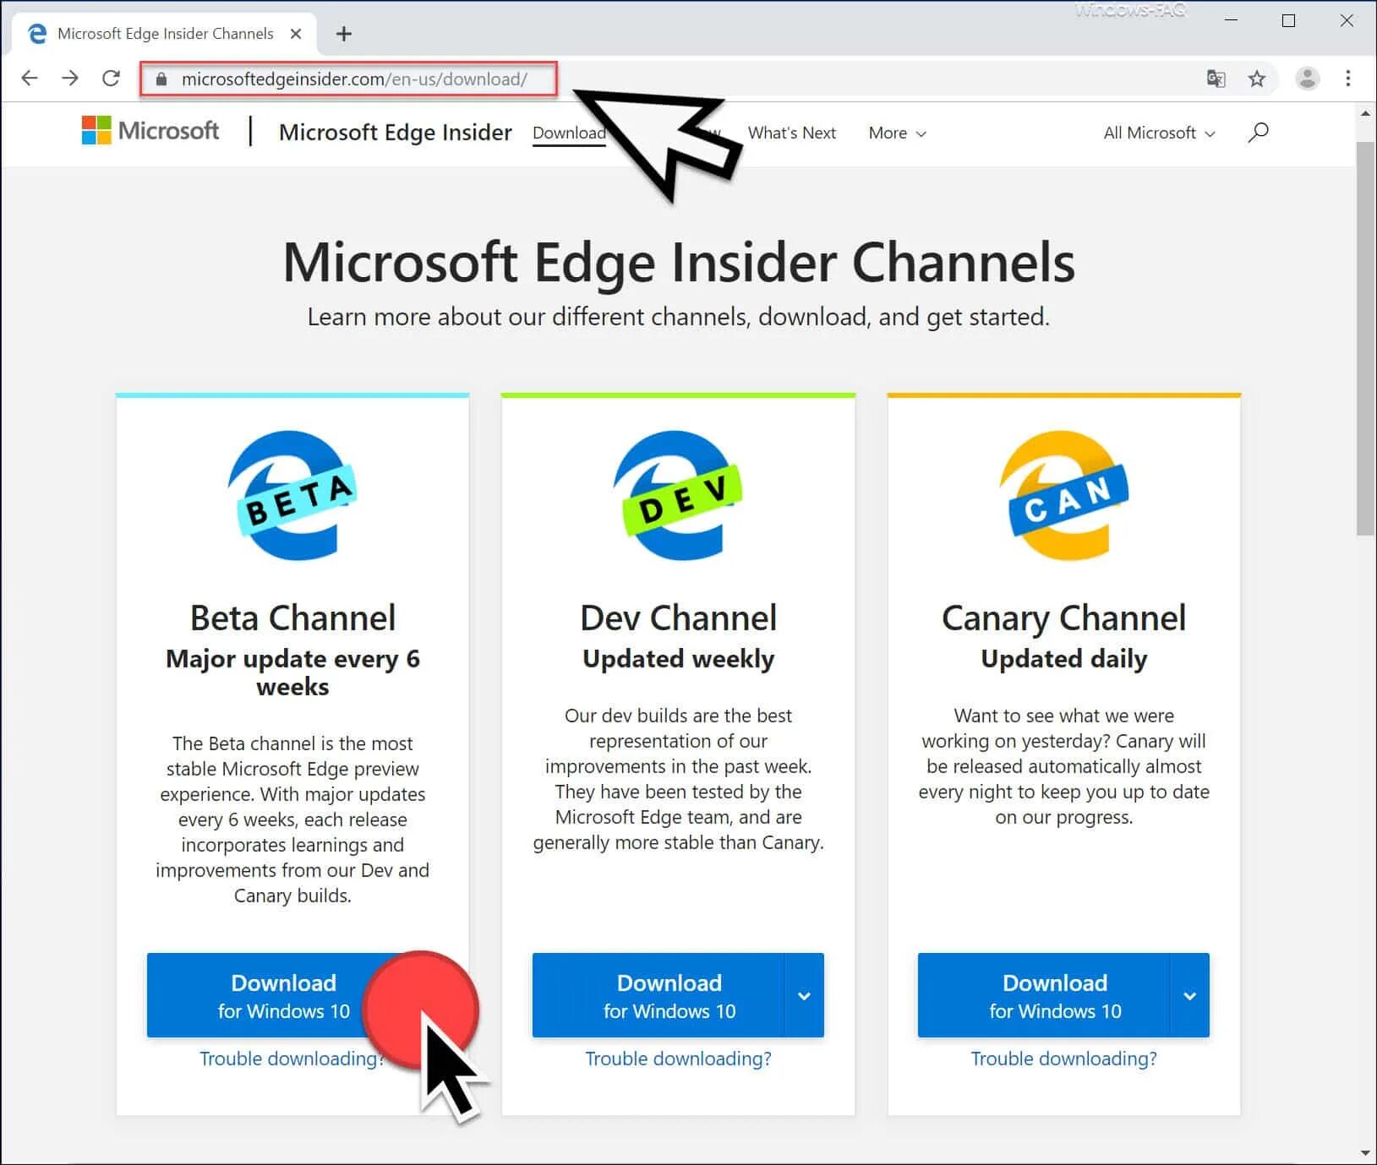
Task: Click the 'Updated daily' subtitle
Action: [x=1063, y=659]
